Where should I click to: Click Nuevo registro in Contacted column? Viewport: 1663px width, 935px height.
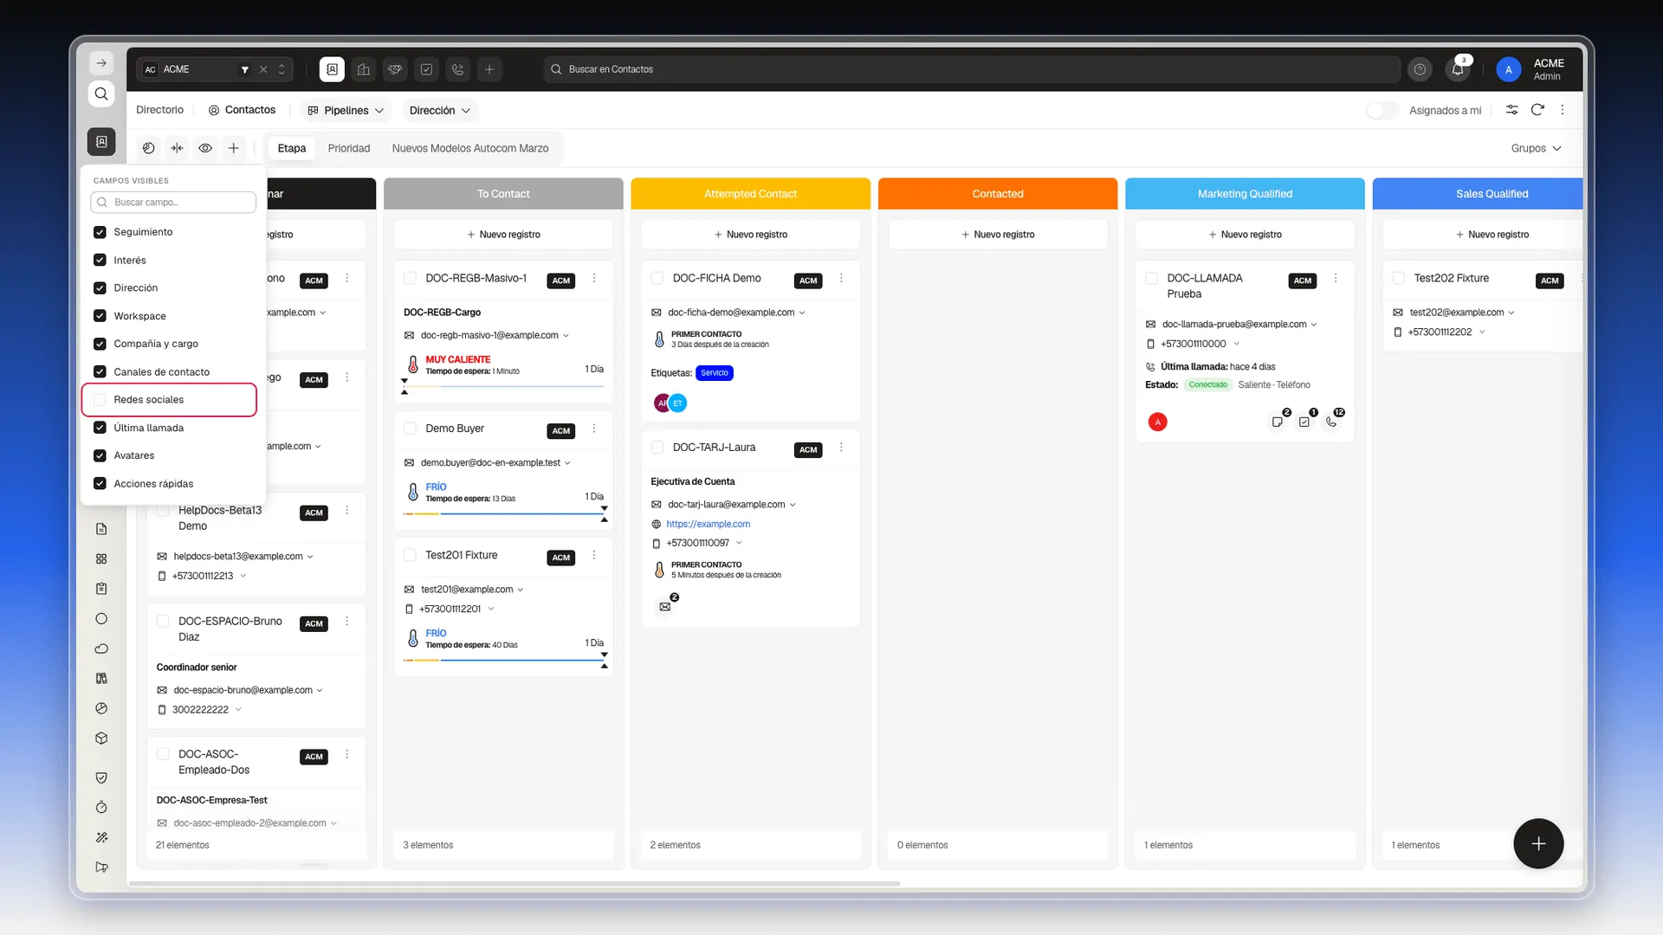click(998, 235)
